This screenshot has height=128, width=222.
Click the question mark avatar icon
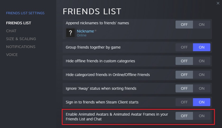pyautogui.click(x=70, y=33)
